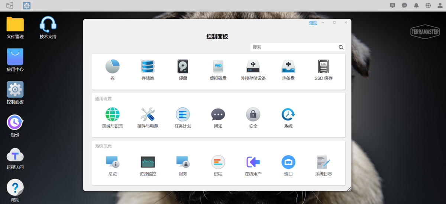
Task: Open 技术支持 tech support desktop icon
Action: [48, 24]
